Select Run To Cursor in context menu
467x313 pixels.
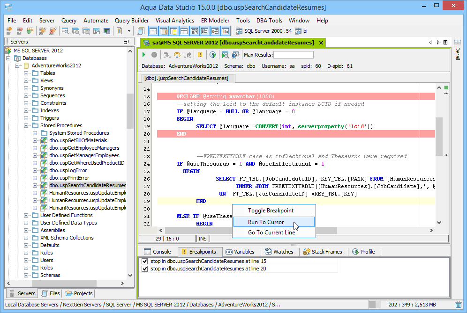coord(274,222)
